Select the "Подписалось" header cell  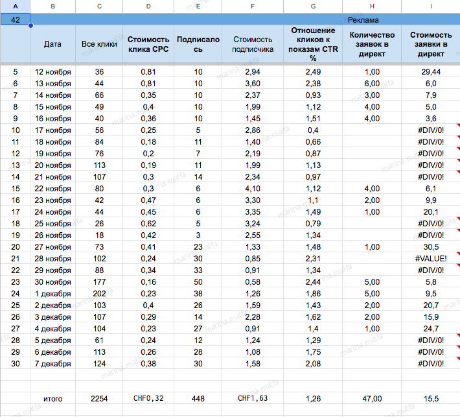[x=198, y=44]
